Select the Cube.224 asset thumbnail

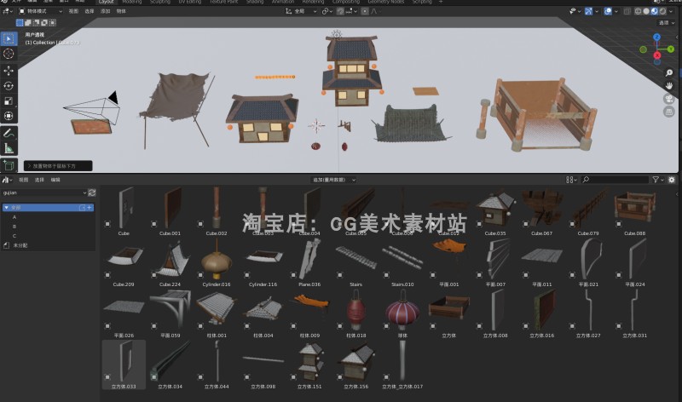coord(170,262)
